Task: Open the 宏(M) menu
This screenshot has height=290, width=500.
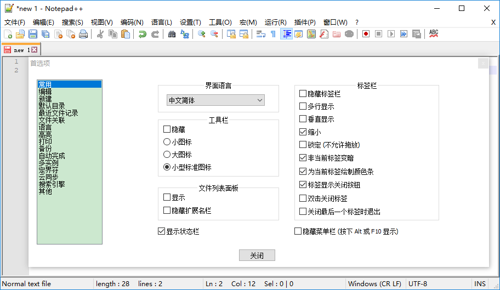Action: pyautogui.click(x=248, y=22)
